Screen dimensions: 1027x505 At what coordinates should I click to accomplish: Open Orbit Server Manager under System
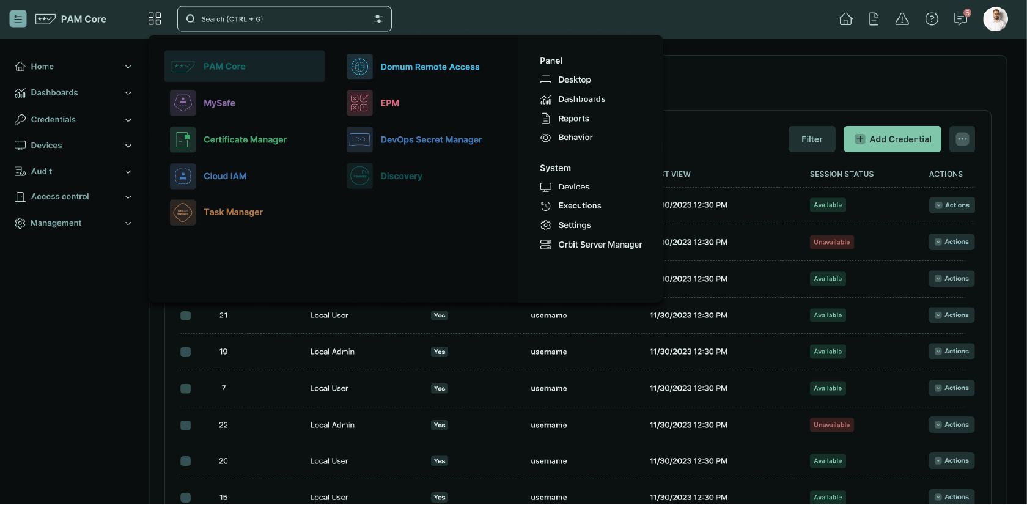point(591,245)
